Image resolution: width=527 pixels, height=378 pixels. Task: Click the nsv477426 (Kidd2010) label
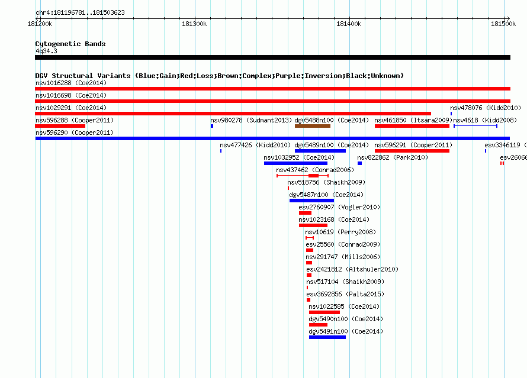(x=255, y=145)
